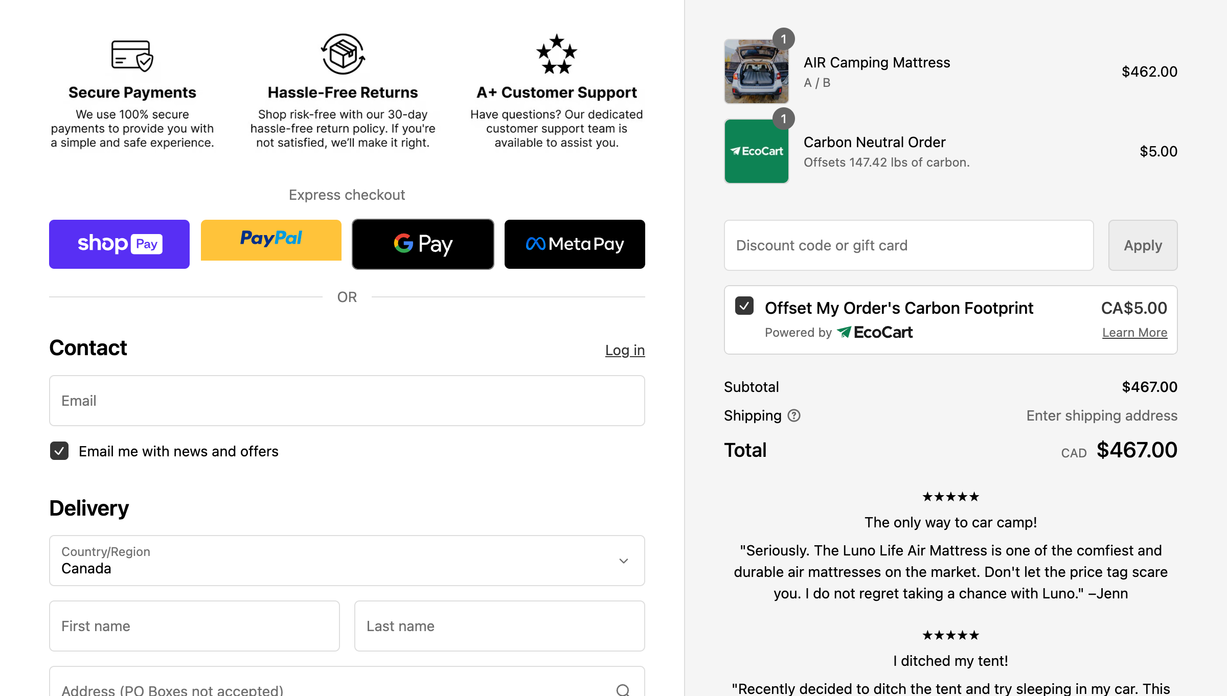Open the EcoCart Learn More link

[1134, 333]
